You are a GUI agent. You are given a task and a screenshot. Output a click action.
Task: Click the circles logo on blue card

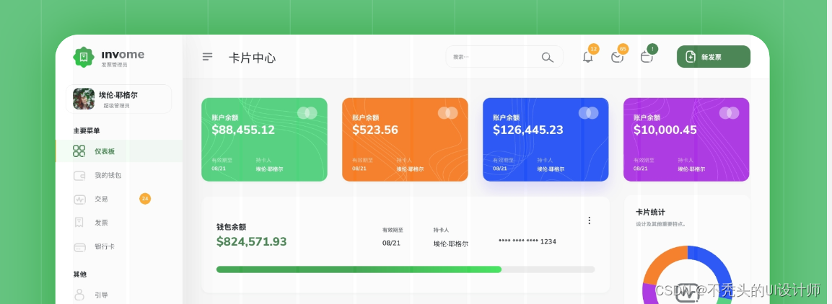[588, 113]
